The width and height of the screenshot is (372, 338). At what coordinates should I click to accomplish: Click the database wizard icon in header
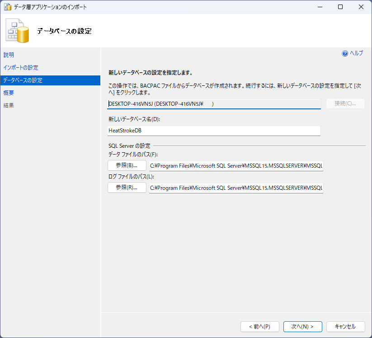tap(17, 31)
